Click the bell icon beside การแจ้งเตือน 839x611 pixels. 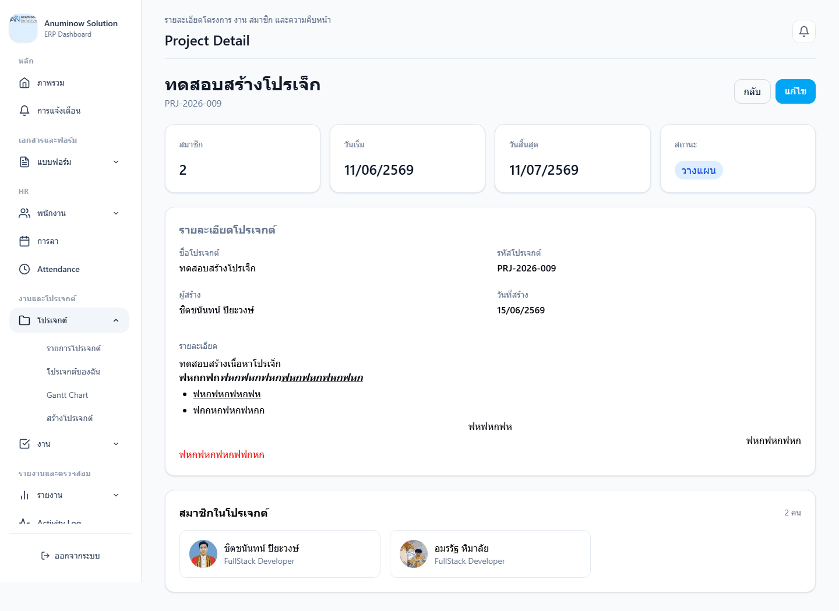pos(24,111)
